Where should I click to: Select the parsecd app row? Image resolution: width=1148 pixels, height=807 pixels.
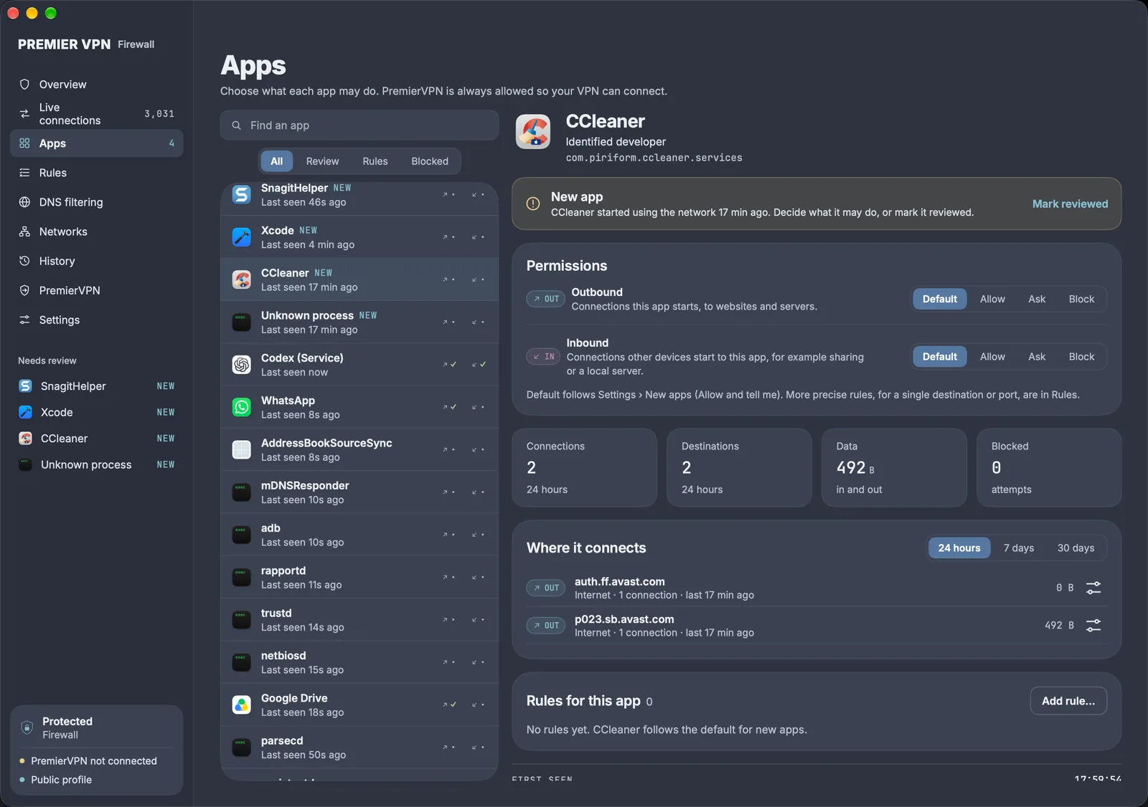click(359, 748)
